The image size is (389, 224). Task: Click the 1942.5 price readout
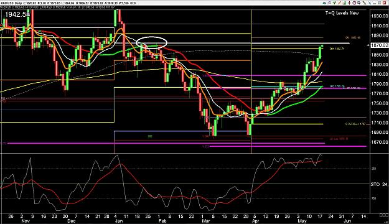(x=17, y=14)
